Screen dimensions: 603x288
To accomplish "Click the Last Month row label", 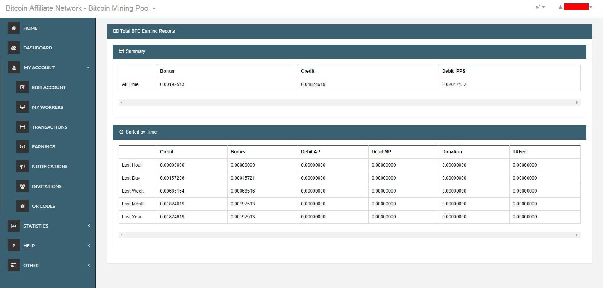I will point(133,204).
